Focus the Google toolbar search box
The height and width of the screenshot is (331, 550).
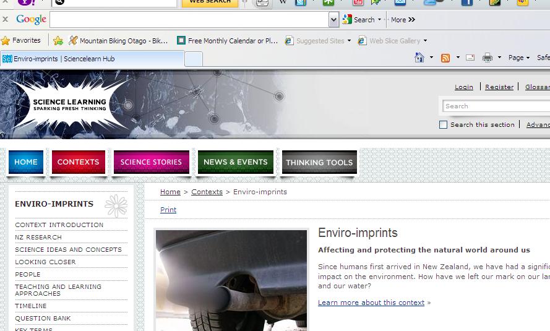pos(189,20)
